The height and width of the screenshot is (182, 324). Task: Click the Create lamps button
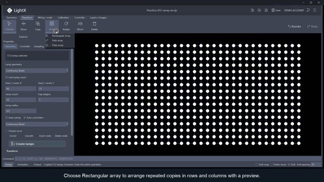[x=37, y=144]
